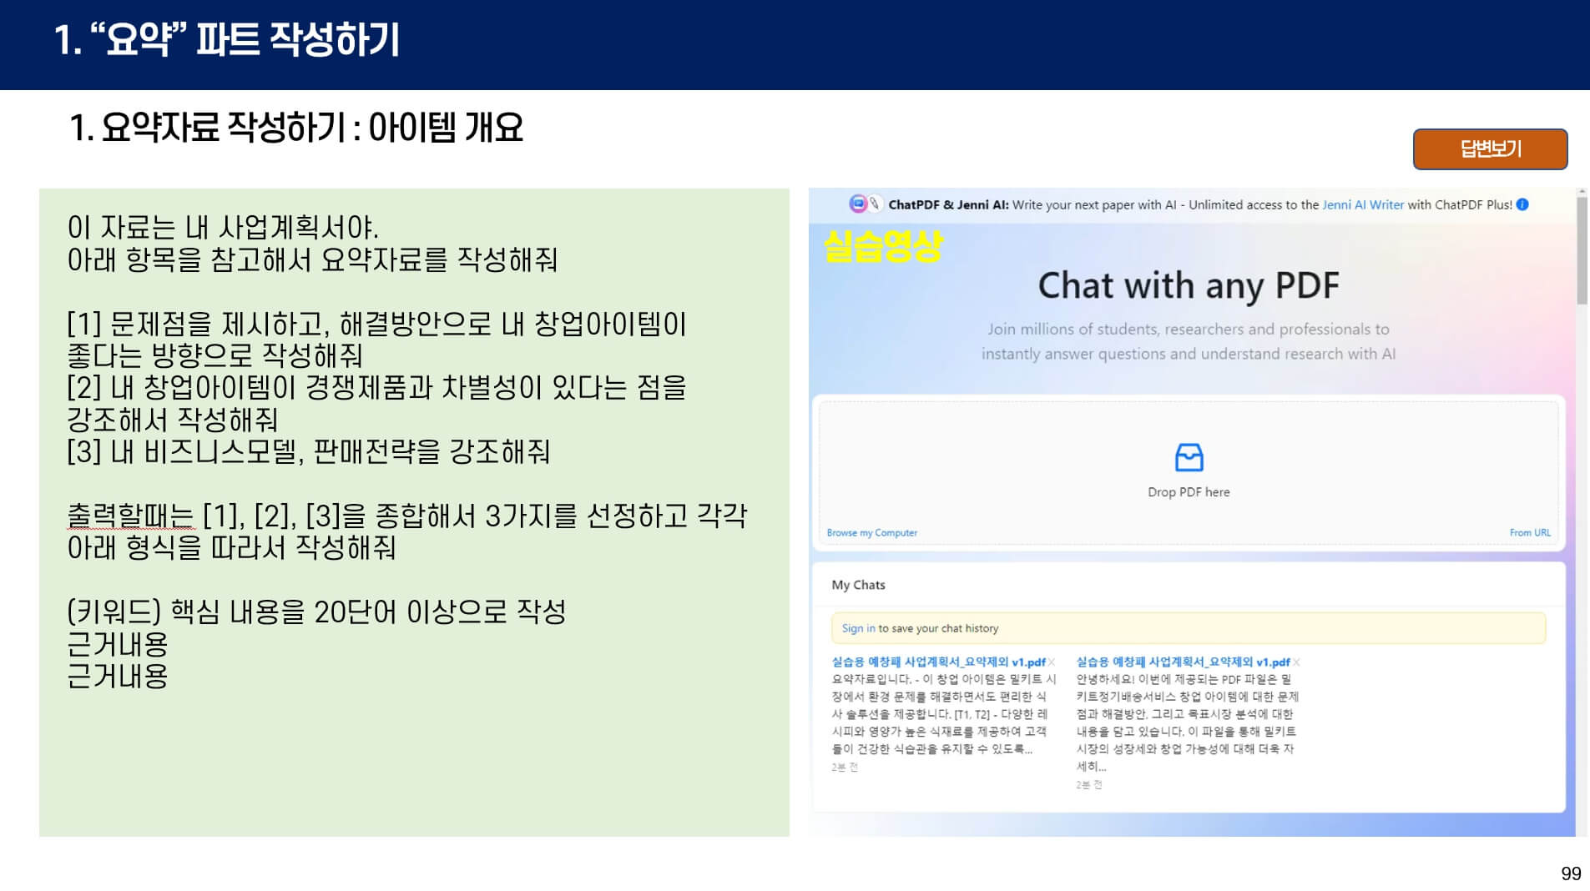Image resolution: width=1590 pixels, height=891 pixels.
Task: Click the yellow Sign in notification bar
Action: [1190, 628]
